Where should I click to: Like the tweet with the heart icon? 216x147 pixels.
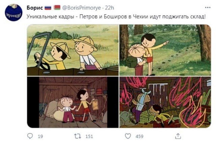pos(128,136)
